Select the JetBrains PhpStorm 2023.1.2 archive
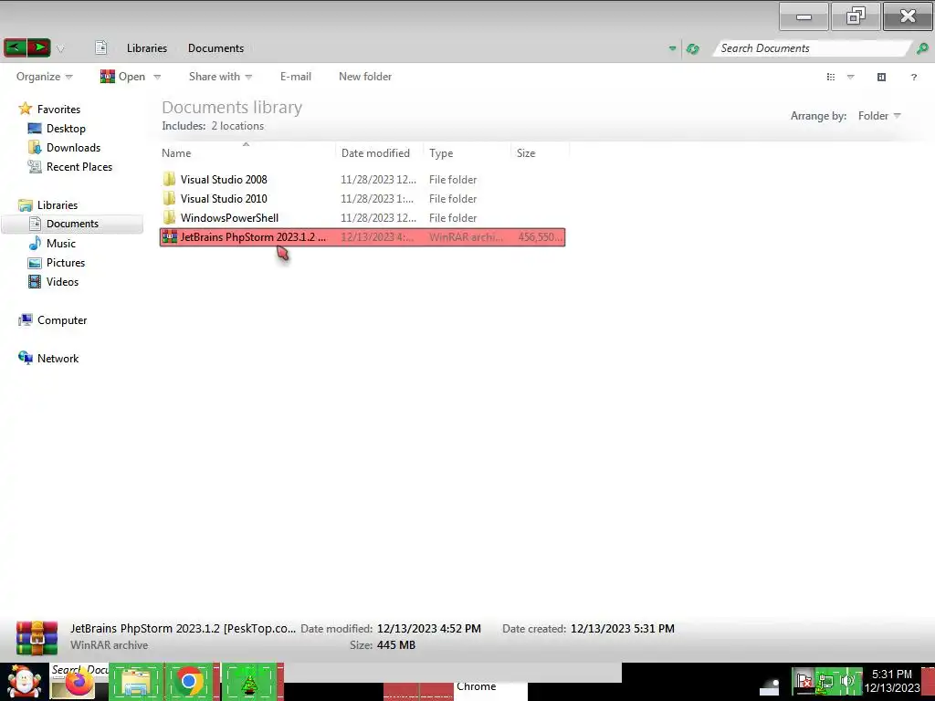935x701 pixels. tap(362, 237)
